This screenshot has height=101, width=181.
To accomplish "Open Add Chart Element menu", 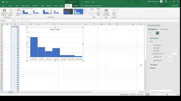I will tap(4, 12).
